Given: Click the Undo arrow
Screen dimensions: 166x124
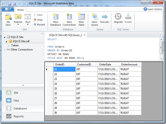Looking at the screenshot, I should [x=19, y=4].
